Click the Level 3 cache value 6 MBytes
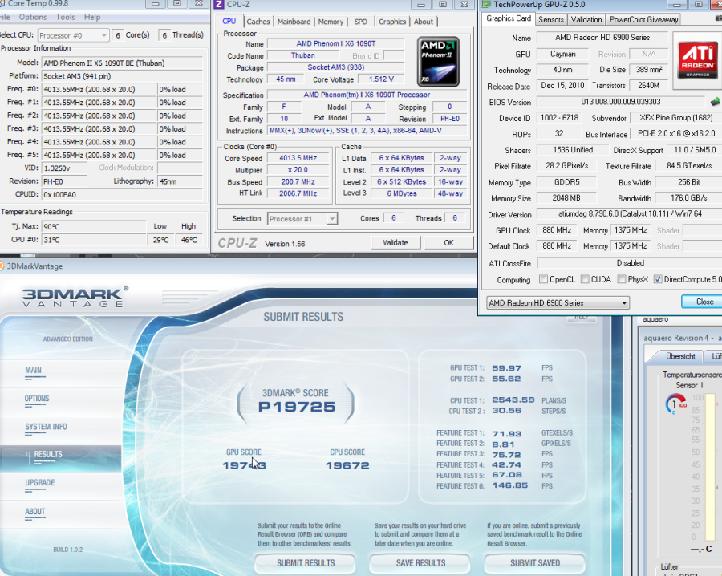The height and width of the screenshot is (576, 722). [402, 193]
